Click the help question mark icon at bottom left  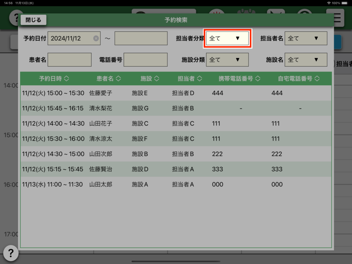pyautogui.click(x=11, y=253)
